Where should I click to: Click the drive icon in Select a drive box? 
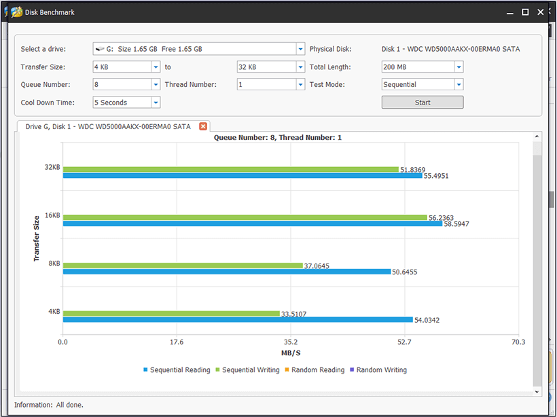[100, 49]
